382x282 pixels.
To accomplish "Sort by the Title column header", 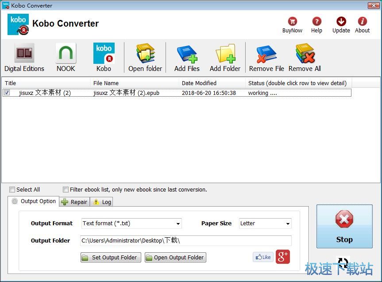I will [46, 83].
